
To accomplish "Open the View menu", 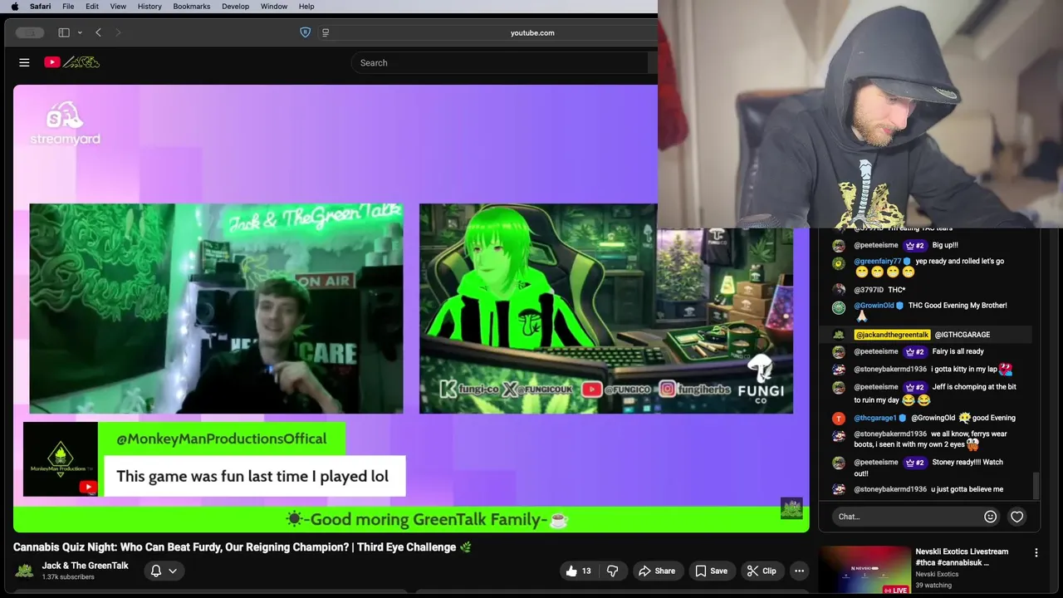I will pos(118,6).
